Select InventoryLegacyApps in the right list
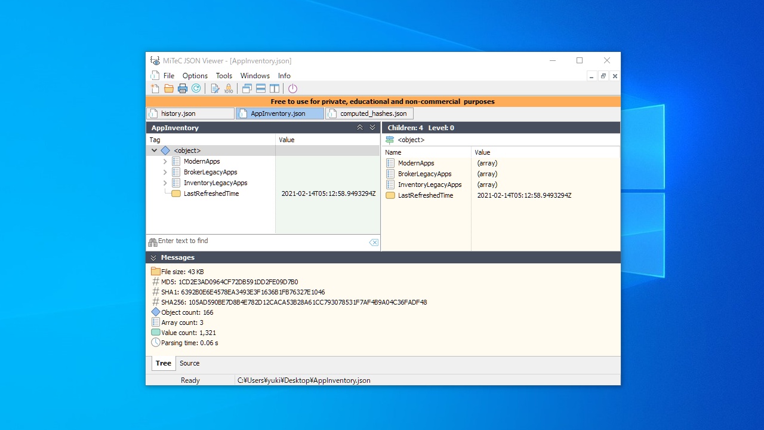 tap(430, 185)
